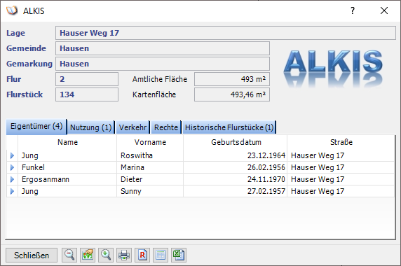This screenshot has width=401, height=266.
Task: Click the Straße column header
Action: [341, 142]
